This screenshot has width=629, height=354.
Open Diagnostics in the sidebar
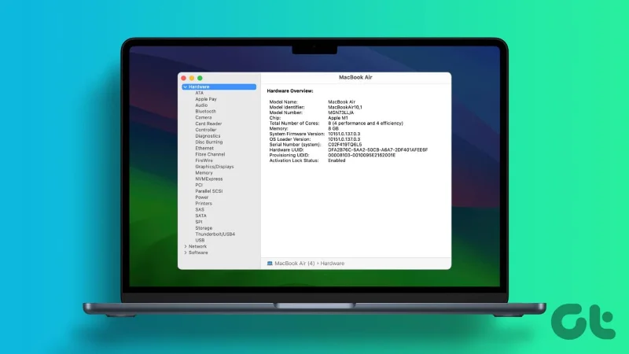pos(208,136)
